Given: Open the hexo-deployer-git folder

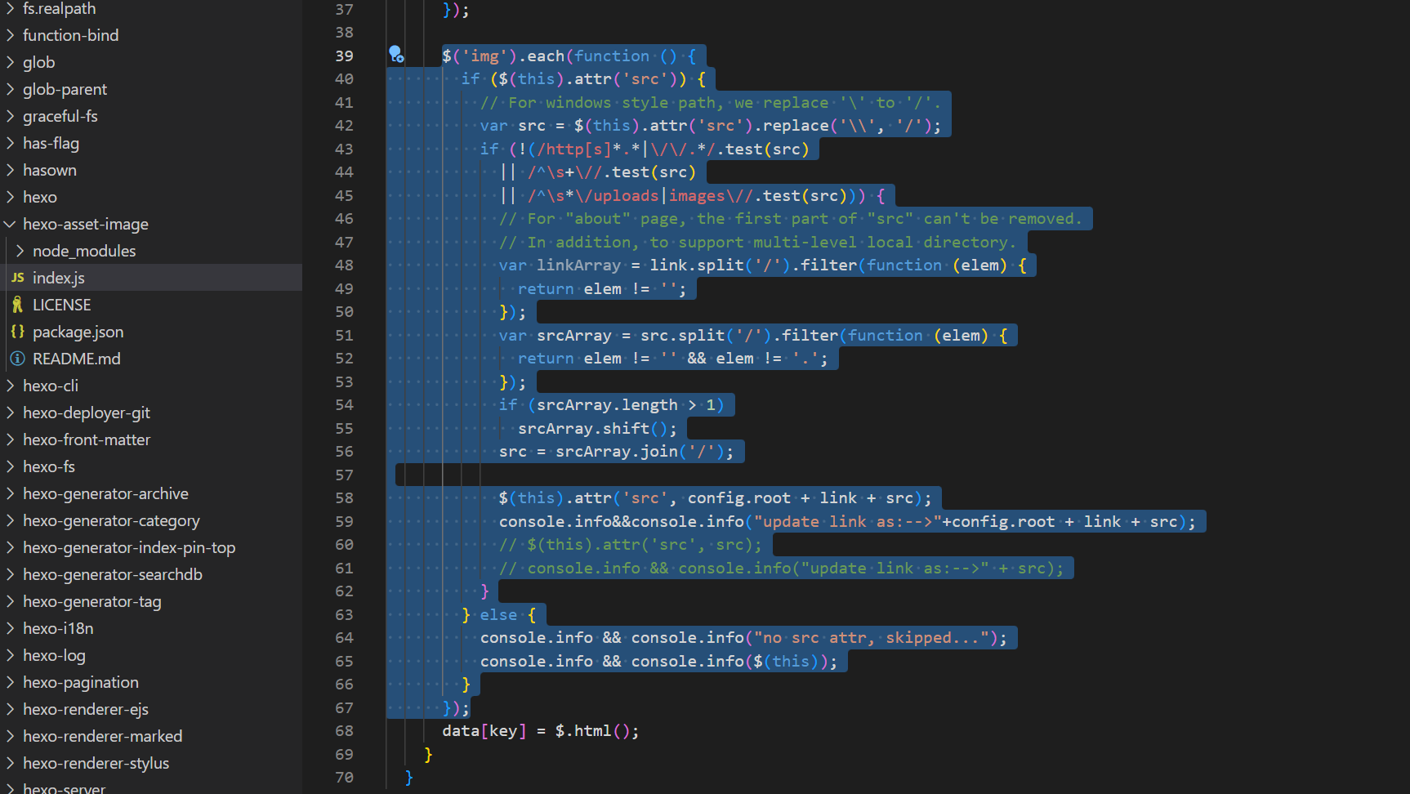Looking at the screenshot, I should click(86, 413).
